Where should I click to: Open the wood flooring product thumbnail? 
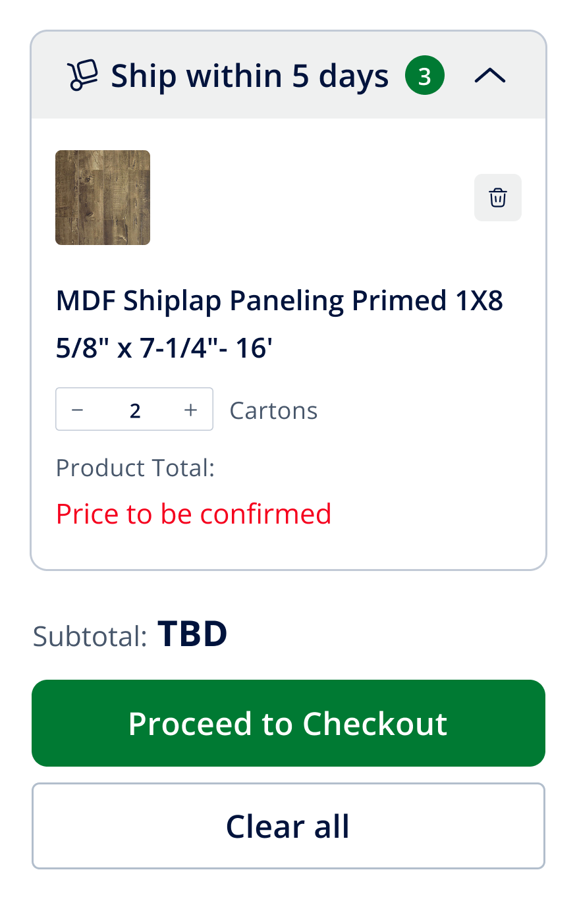103,198
